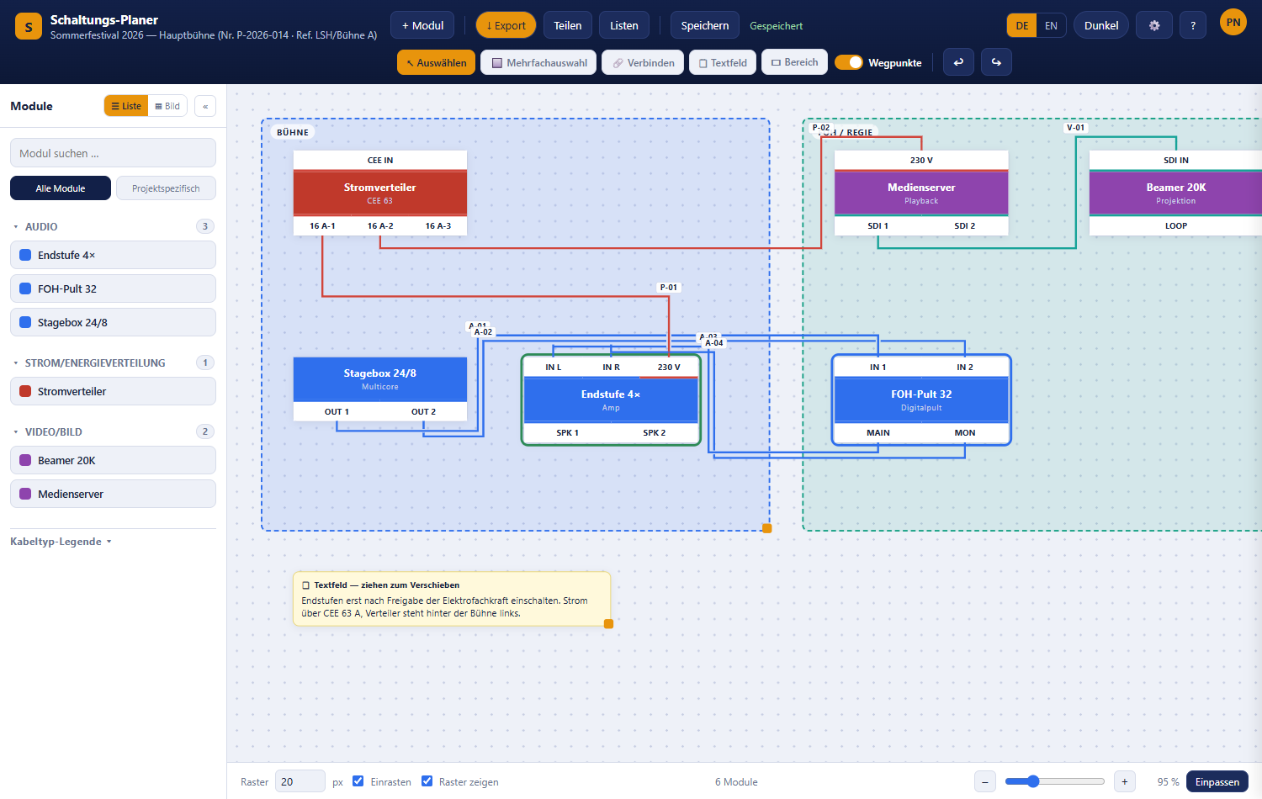The height and width of the screenshot is (799, 1262).
Task: Switch module view to Bild
Action: (167, 106)
